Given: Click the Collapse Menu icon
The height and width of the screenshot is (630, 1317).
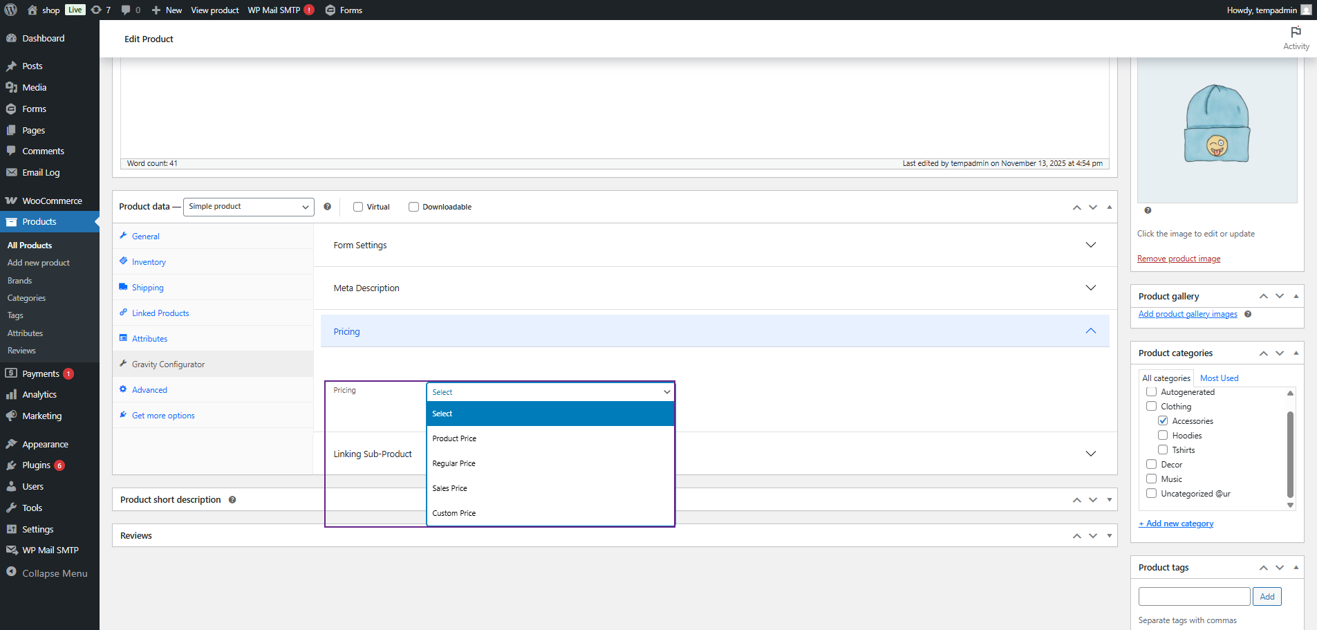Looking at the screenshot, I should 11,572.
